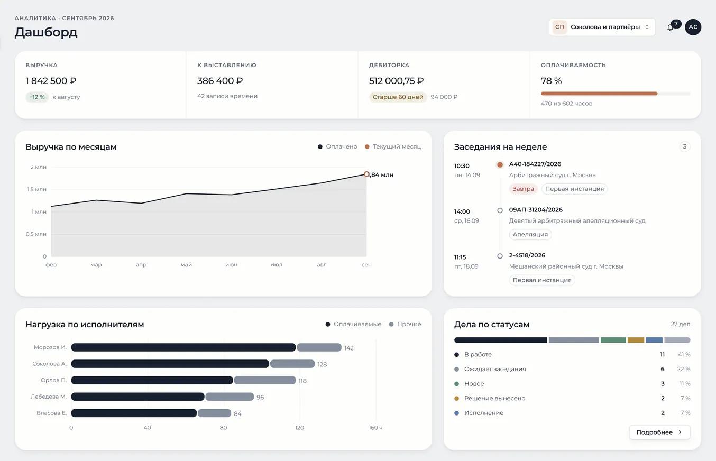The height and width of the screenshot is (461, 716).
Task: Click the timeline dot for 14:00 hearing
Action: click(500, 210)
